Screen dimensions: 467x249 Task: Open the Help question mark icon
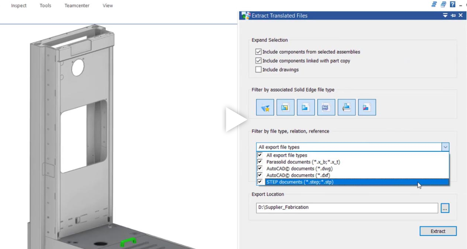(453, 4)
